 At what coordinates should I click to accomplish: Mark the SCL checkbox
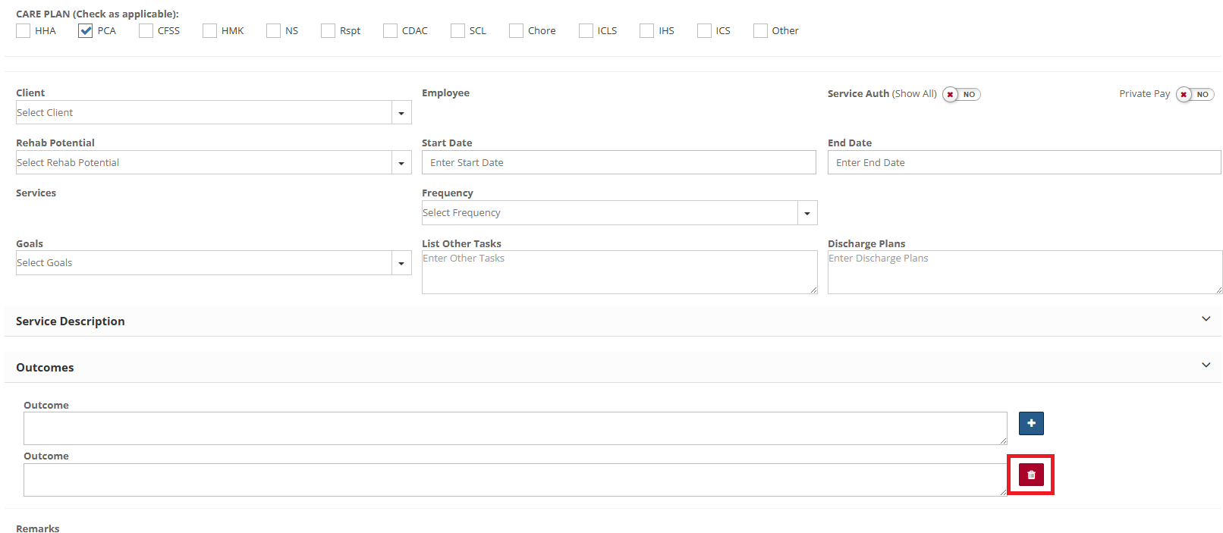458,30
